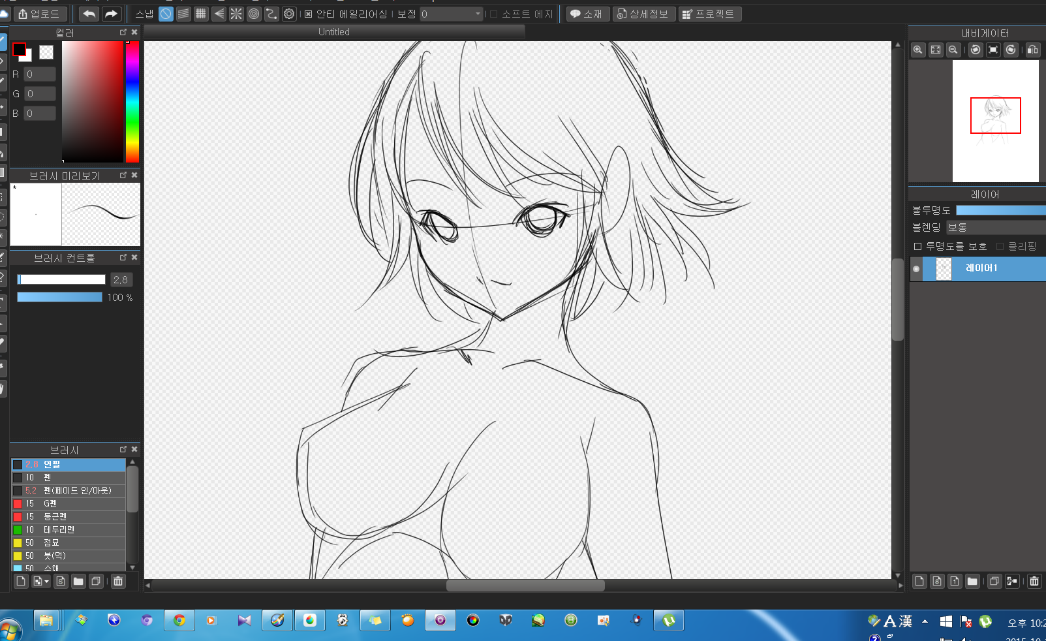Viewport: 1046px width, 641px height.
Task: Flip the canvas view in the navigator
Action: click(x=1032, y=50)
